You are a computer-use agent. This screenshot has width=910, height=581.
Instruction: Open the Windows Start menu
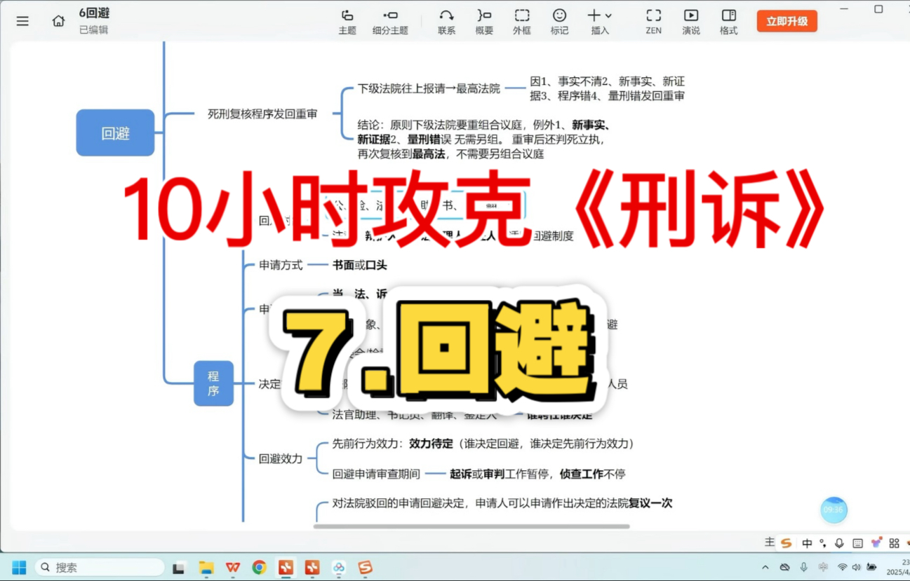pos(19,567)
